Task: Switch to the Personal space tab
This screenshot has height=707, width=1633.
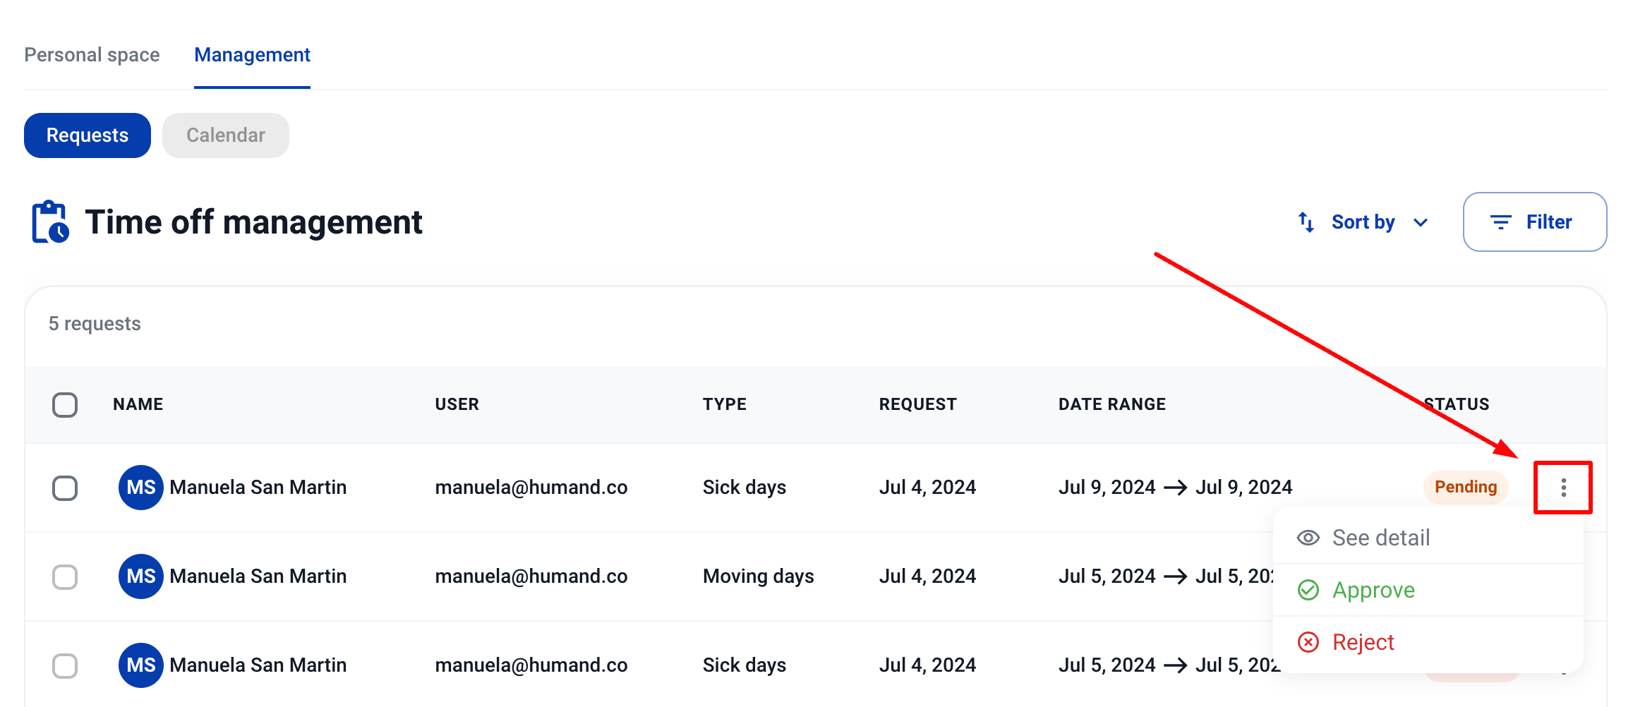Action: click(92, 55)
